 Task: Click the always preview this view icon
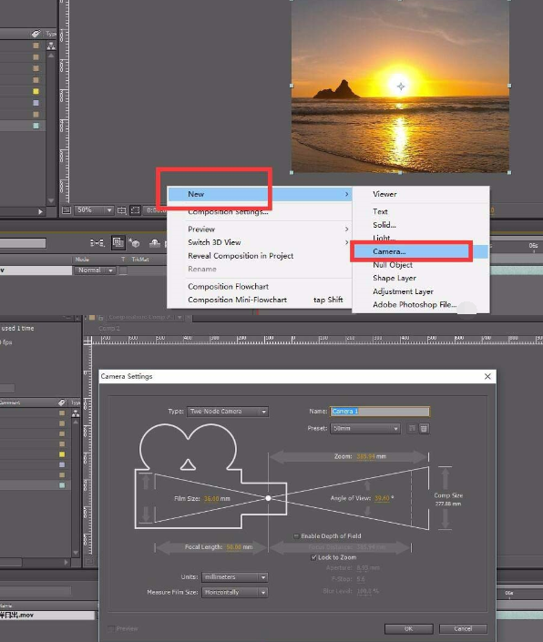tap(67, 210)
